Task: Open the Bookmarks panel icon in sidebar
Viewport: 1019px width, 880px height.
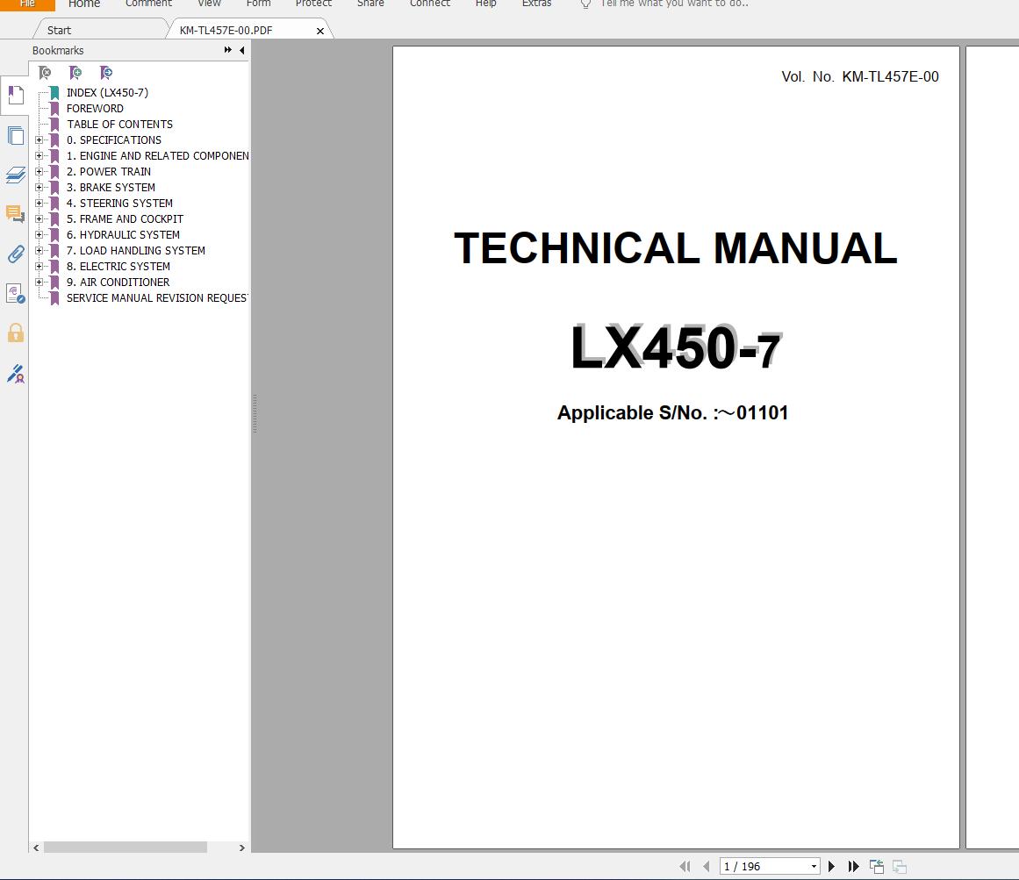Action: (16, 96)
